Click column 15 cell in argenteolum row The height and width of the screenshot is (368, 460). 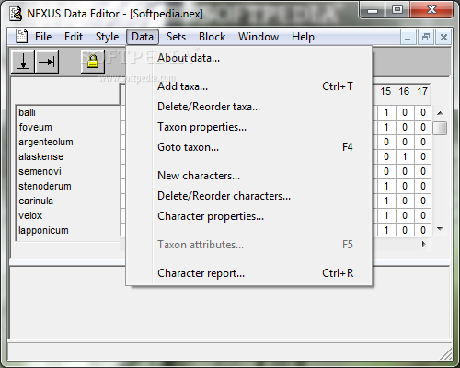click(x=386, y=142)
